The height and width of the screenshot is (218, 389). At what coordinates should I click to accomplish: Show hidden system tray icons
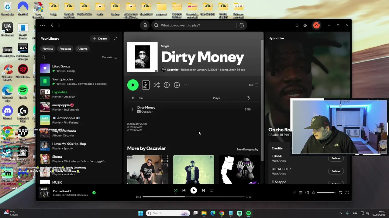pos(340,213)
